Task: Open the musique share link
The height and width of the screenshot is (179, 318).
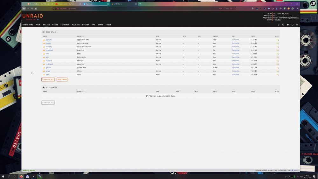Action: coord(49,61)
